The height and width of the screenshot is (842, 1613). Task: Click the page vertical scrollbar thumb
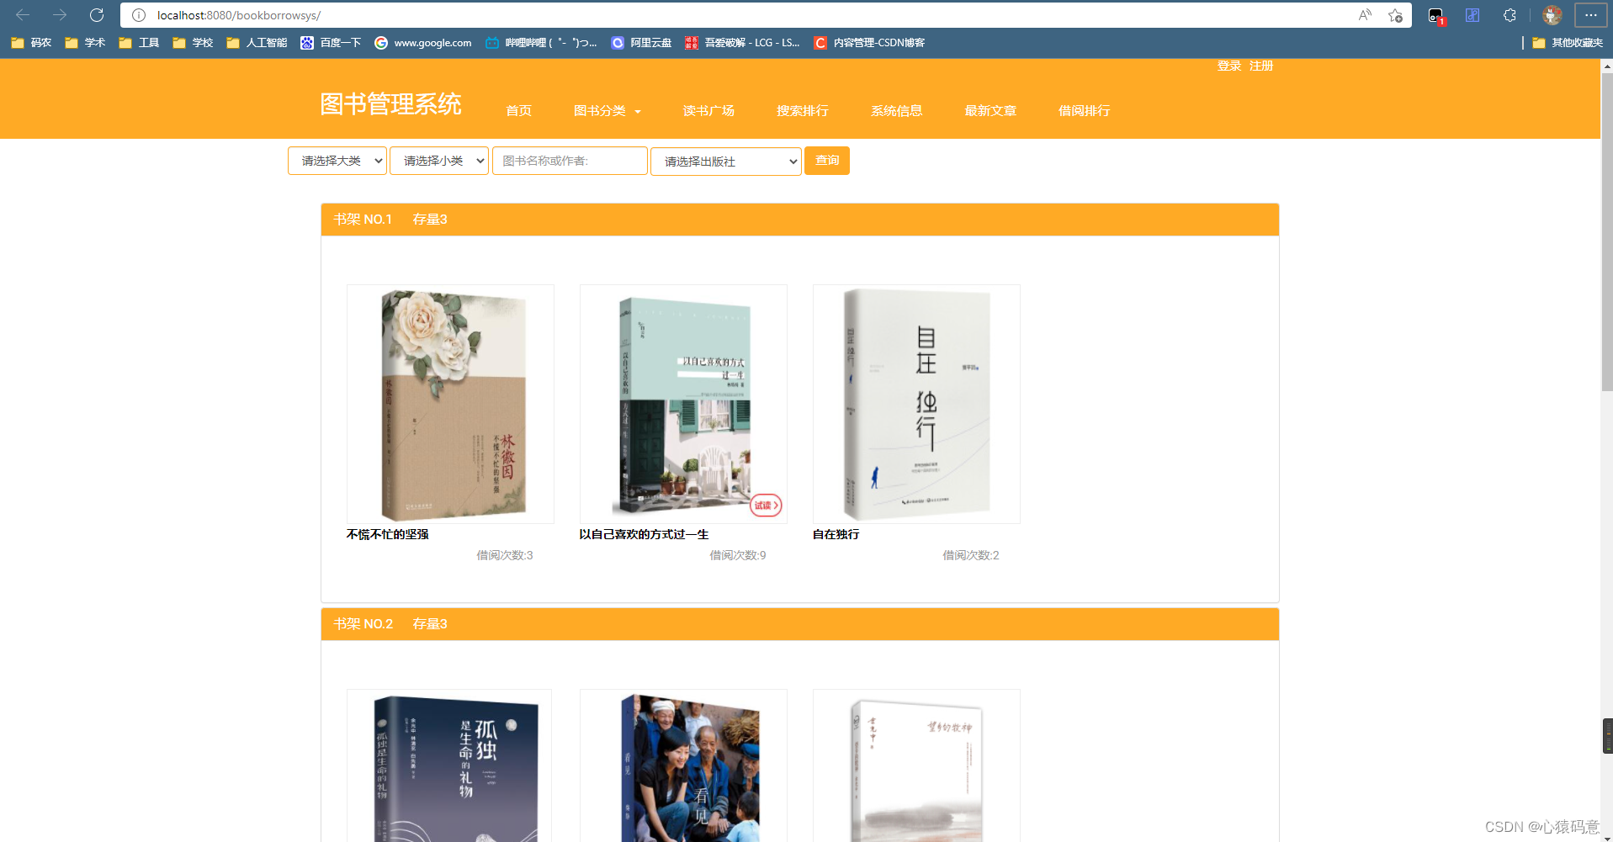coord(1606,231)
